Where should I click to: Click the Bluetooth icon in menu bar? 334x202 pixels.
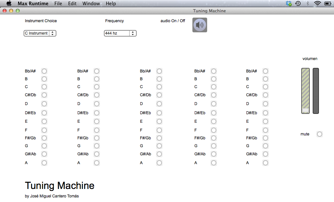[x=307, y=3]
